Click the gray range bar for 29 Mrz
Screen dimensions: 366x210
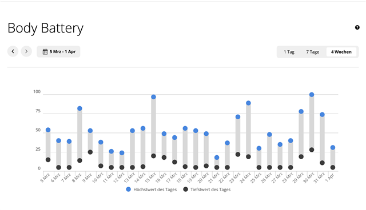point(301,134)
